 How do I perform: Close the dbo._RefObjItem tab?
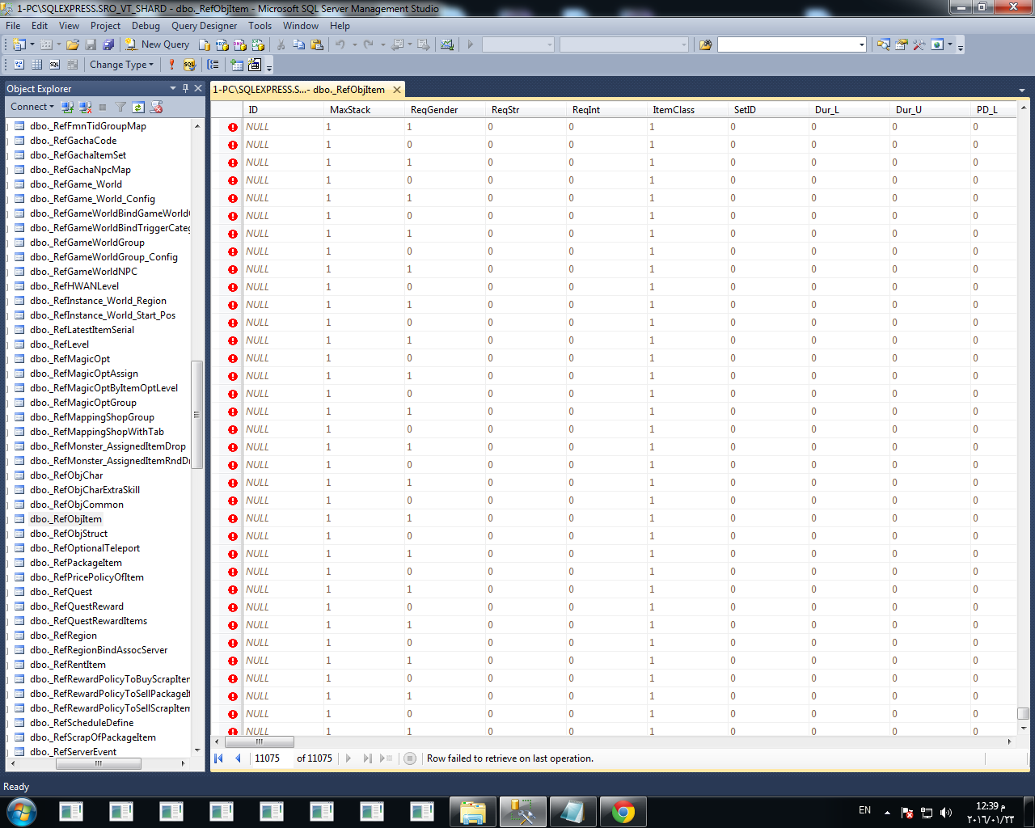click(x=397, y=90)
